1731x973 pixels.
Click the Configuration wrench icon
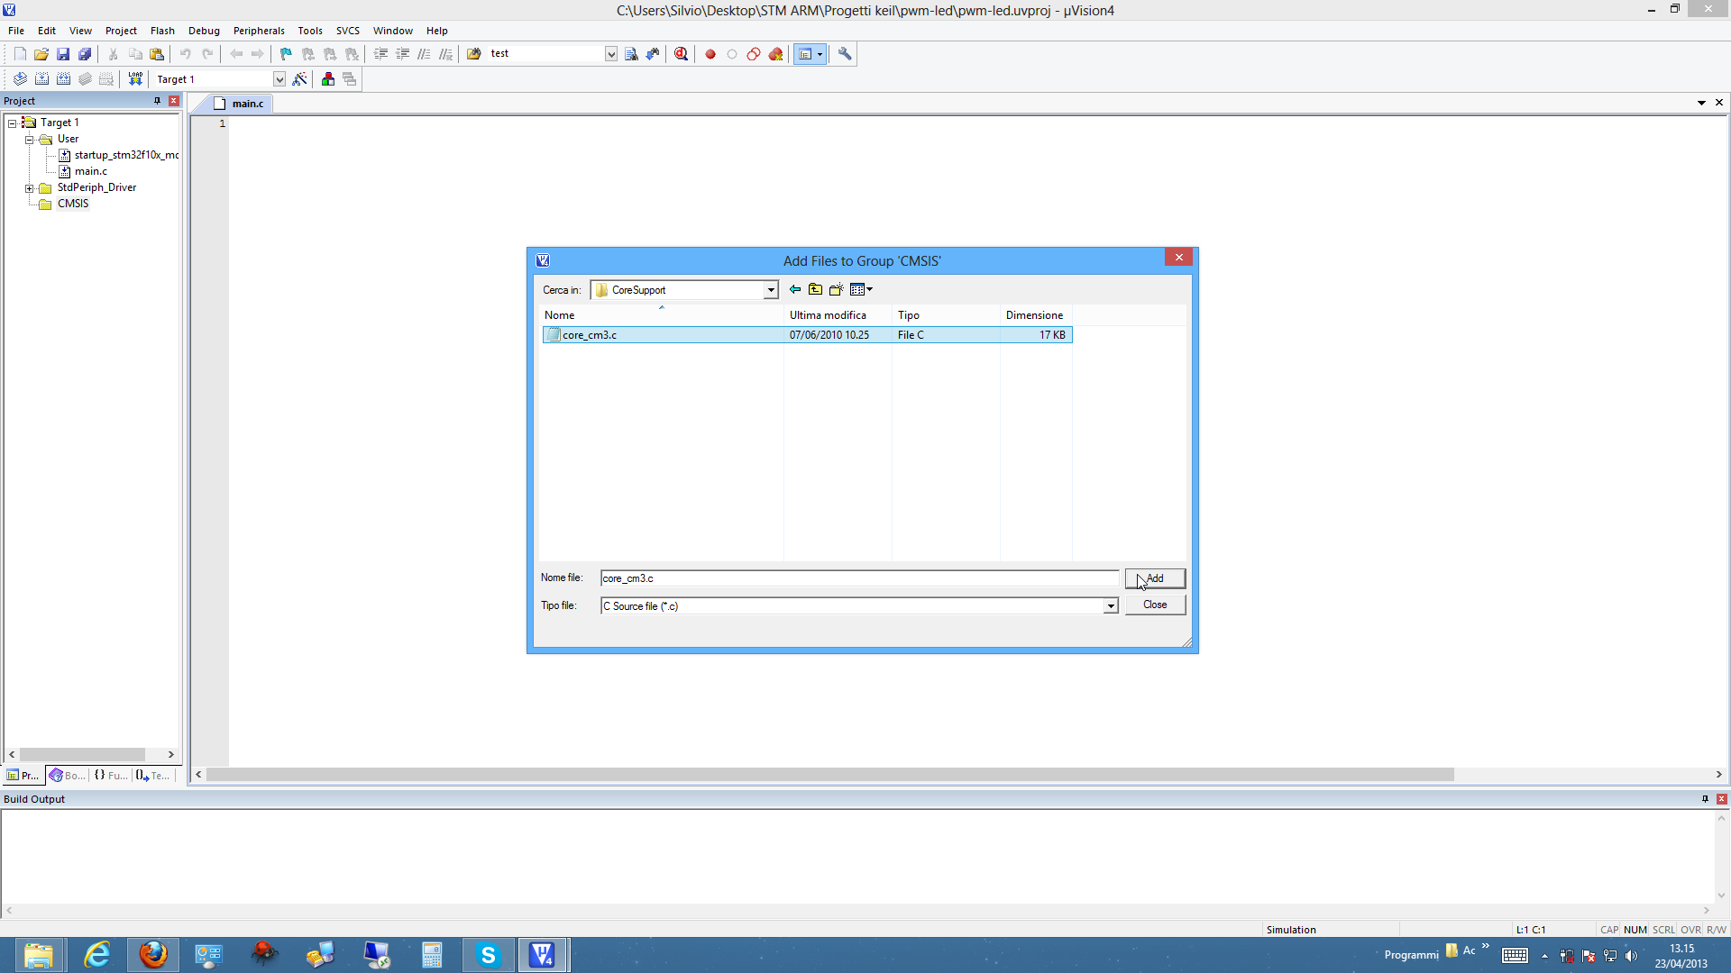point(845,54)
